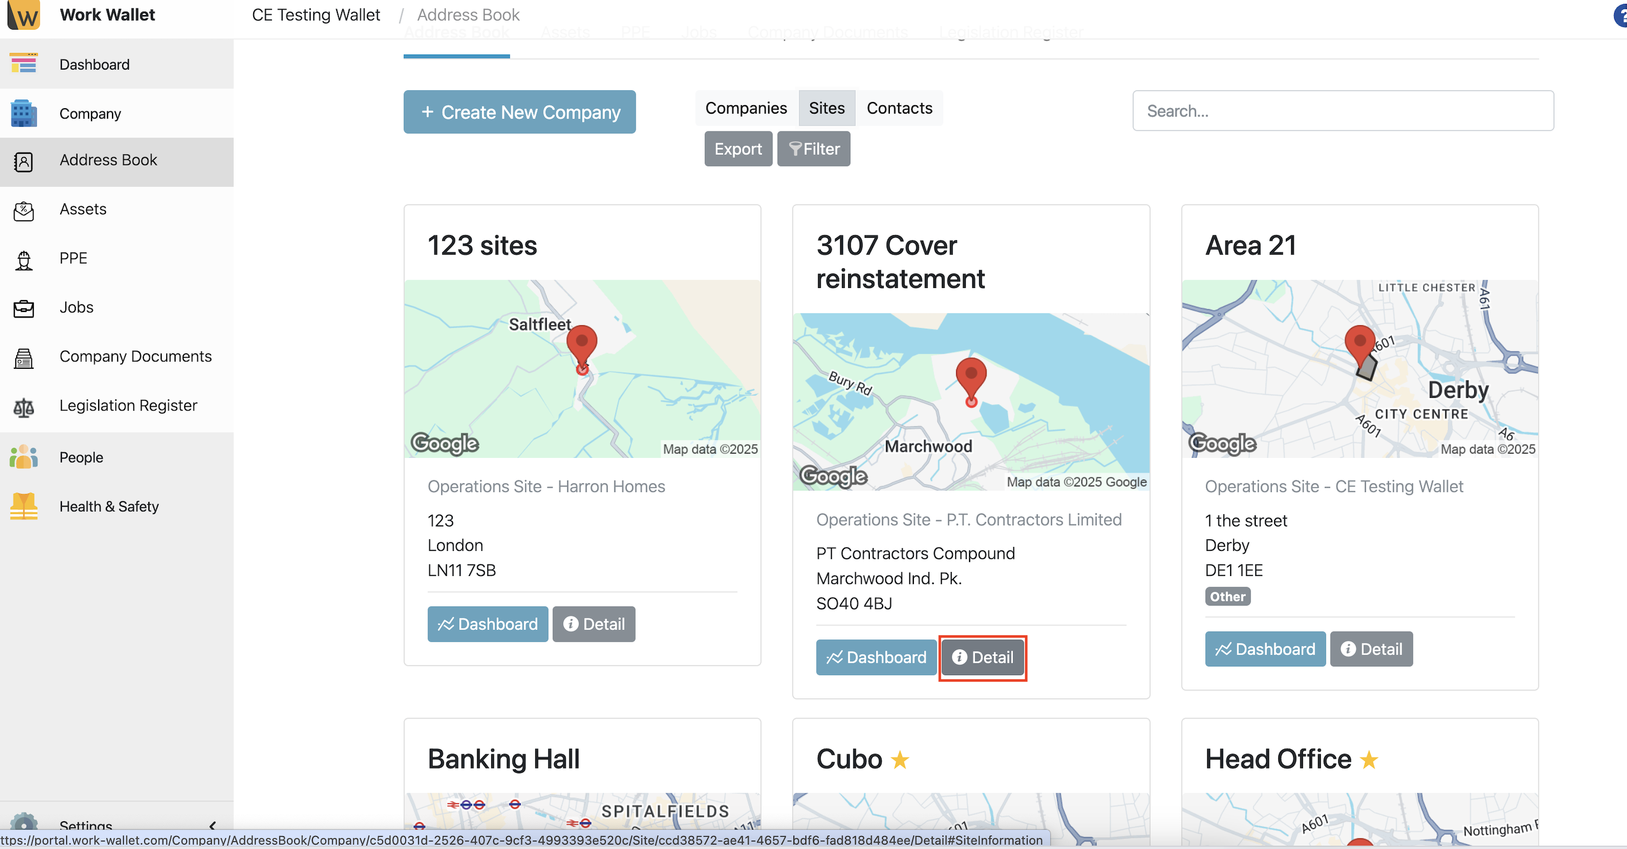Click the Address Book breadcrumb
This screenshot has width=1627, height=849.
click(468, 14)
